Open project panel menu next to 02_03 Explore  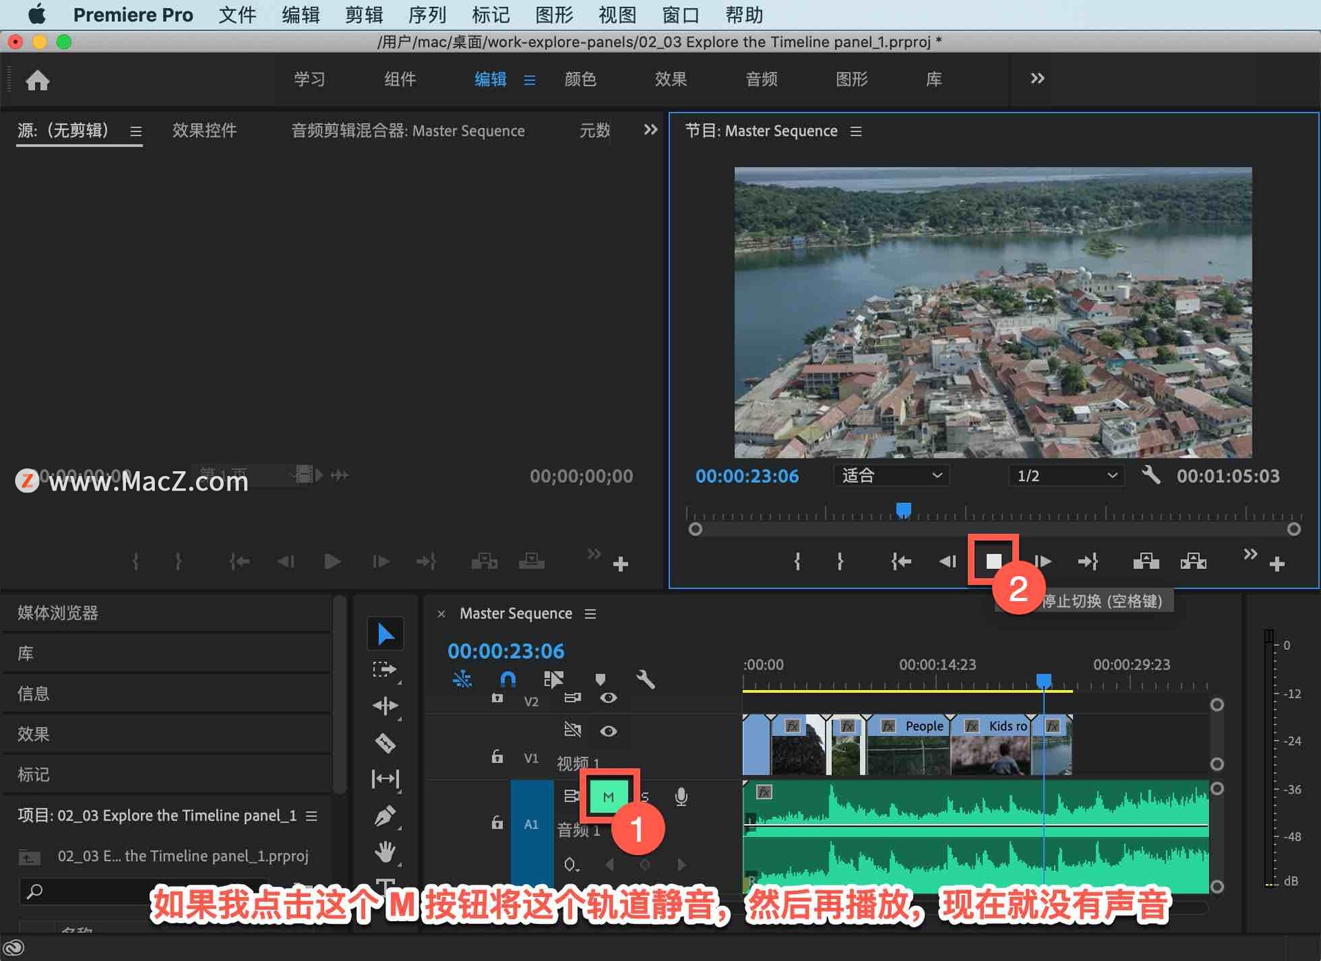coord(312,815)
